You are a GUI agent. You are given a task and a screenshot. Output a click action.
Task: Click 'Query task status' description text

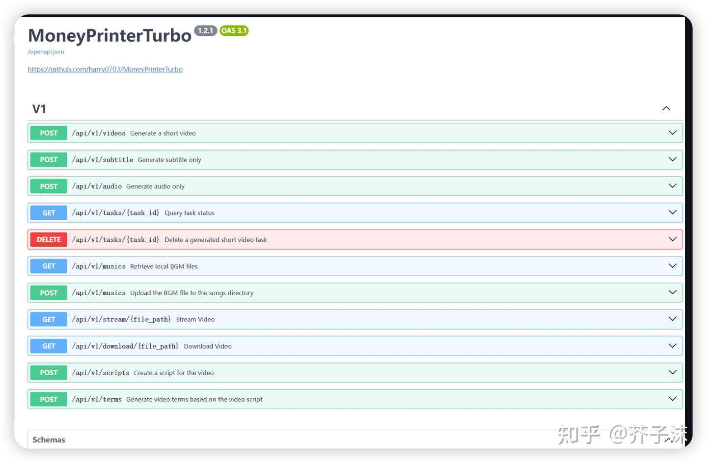(x=190, y=213)
